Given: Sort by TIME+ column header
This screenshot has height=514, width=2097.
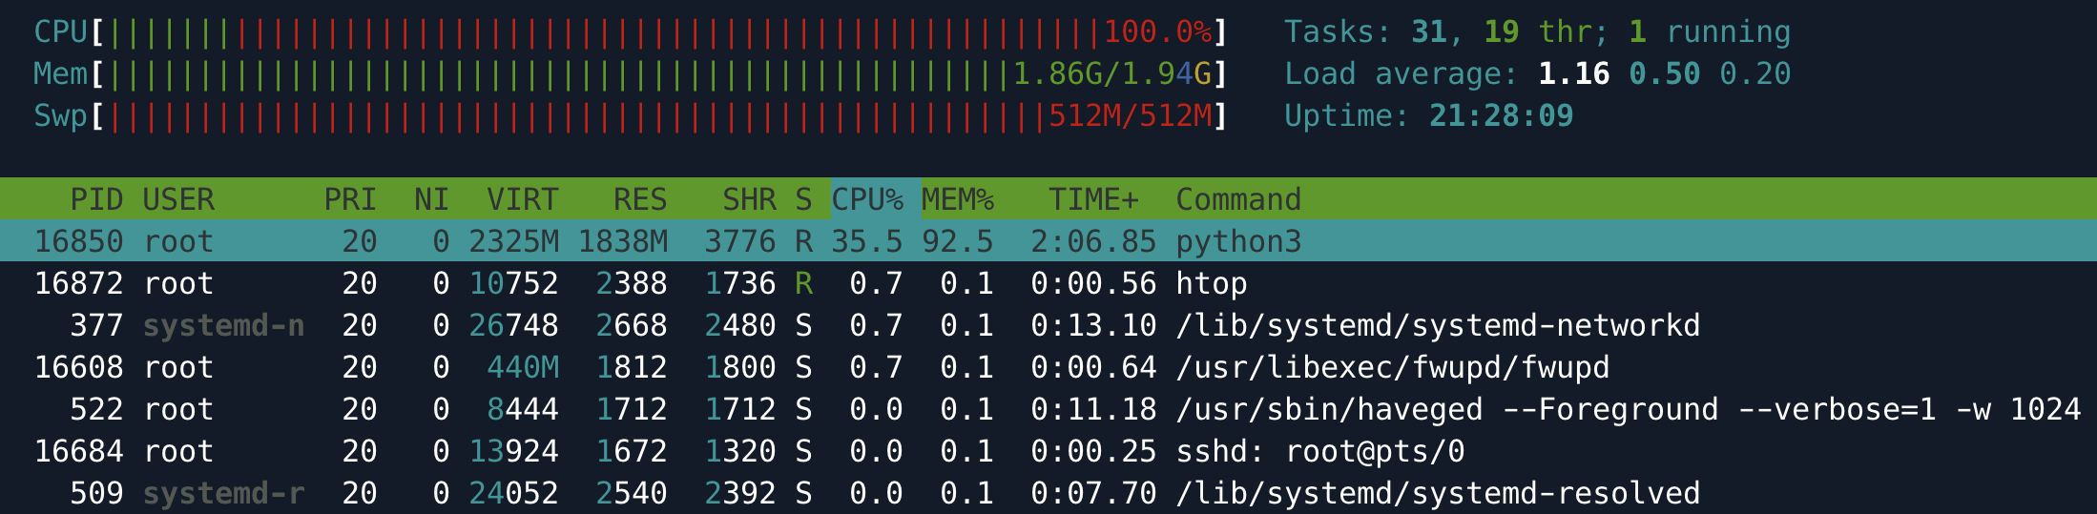Looking at the screenshot, I should tap(1093, 199).
